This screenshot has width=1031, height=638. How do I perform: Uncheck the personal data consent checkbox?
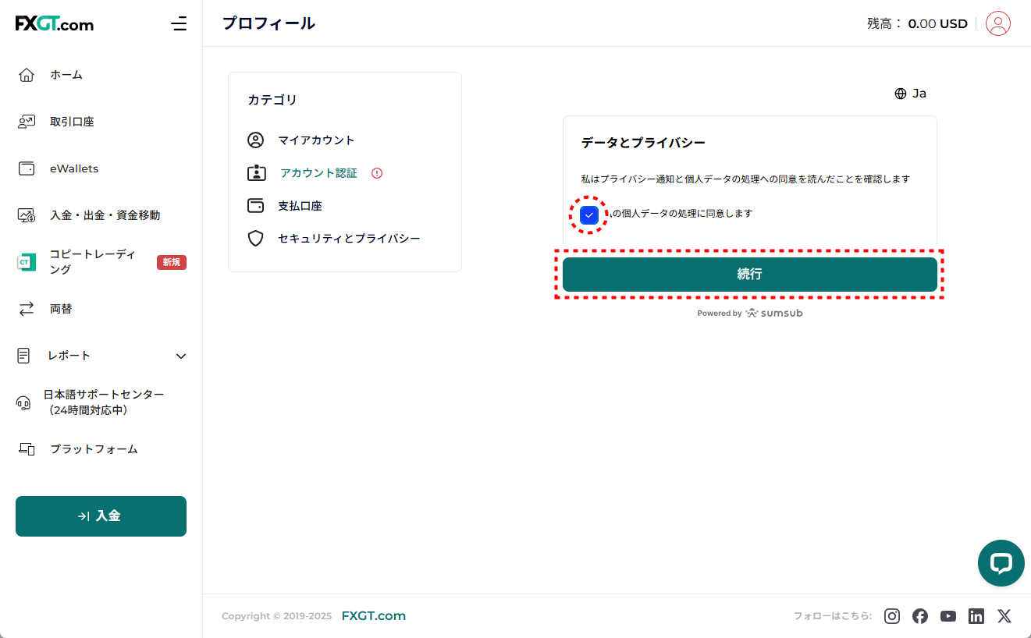click(589, 214)
